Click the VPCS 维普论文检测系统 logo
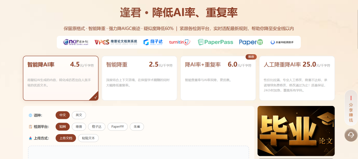358x159 pixels. click(x=116, y=42)
